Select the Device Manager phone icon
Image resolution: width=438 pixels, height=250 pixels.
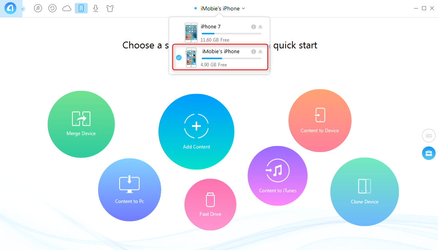81,8
